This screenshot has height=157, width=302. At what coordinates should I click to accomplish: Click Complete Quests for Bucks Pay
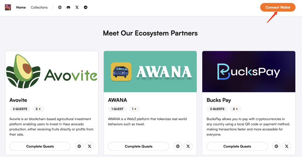(237, 146)
